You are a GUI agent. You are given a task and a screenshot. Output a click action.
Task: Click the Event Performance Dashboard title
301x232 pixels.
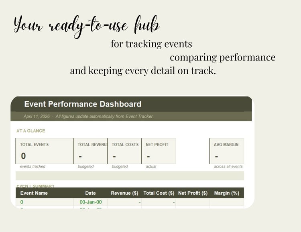point(83,104)
